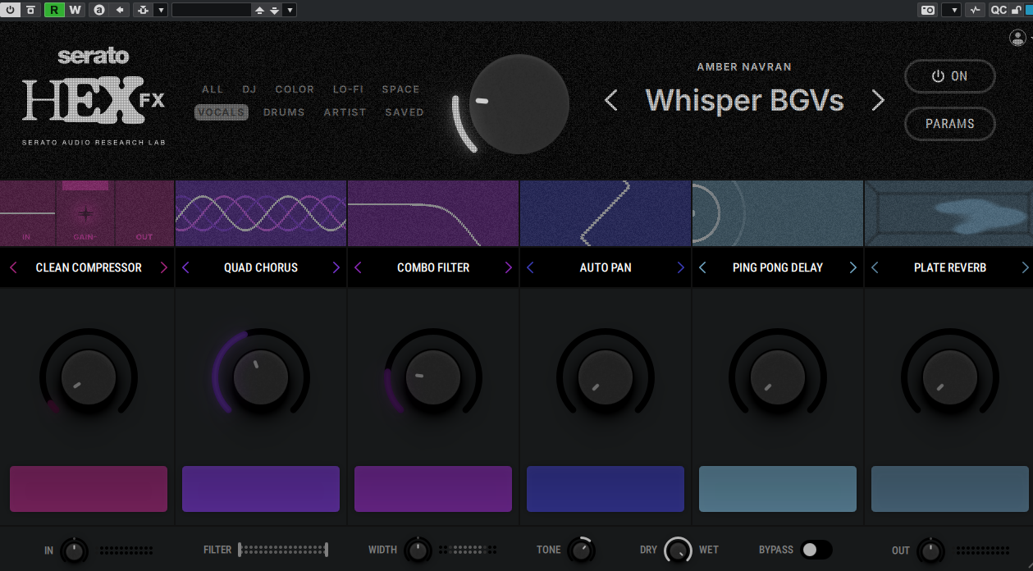Select the COLOR preset category
Image resolution: width=1033 pixels, height=571 pixels.
pos(295,89)
